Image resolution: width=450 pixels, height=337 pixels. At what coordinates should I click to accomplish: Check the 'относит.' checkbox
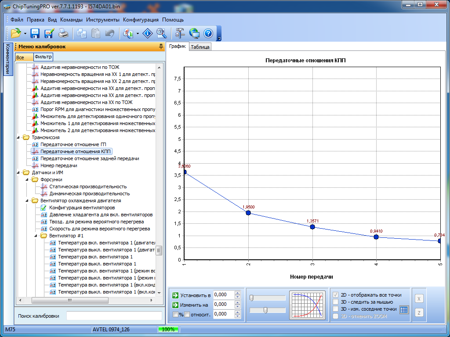[x=187, y=314]
